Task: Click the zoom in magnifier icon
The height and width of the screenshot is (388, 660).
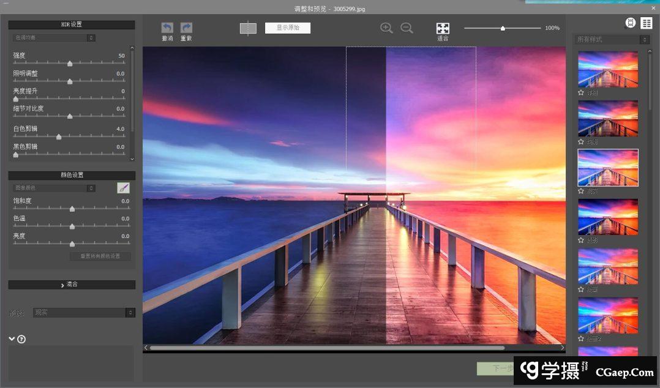Action: (386, 28)
